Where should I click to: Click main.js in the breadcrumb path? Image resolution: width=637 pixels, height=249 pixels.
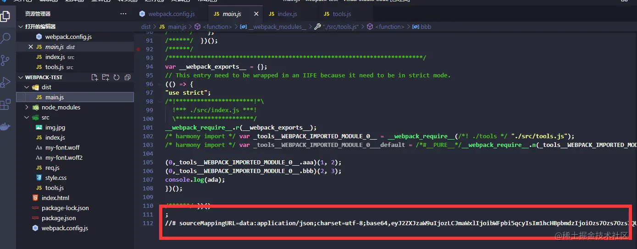click(173, 27)
